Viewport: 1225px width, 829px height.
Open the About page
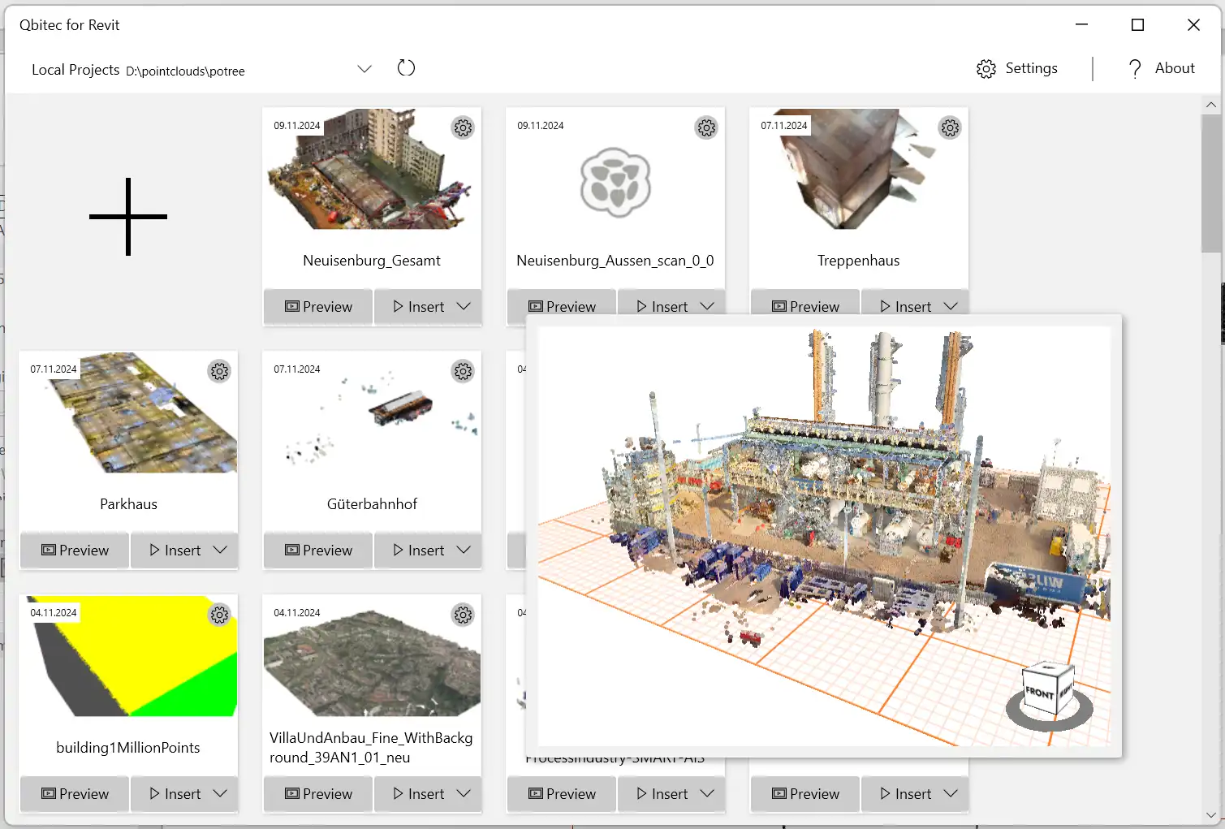pyautogui.click(x=1162, y=68)
